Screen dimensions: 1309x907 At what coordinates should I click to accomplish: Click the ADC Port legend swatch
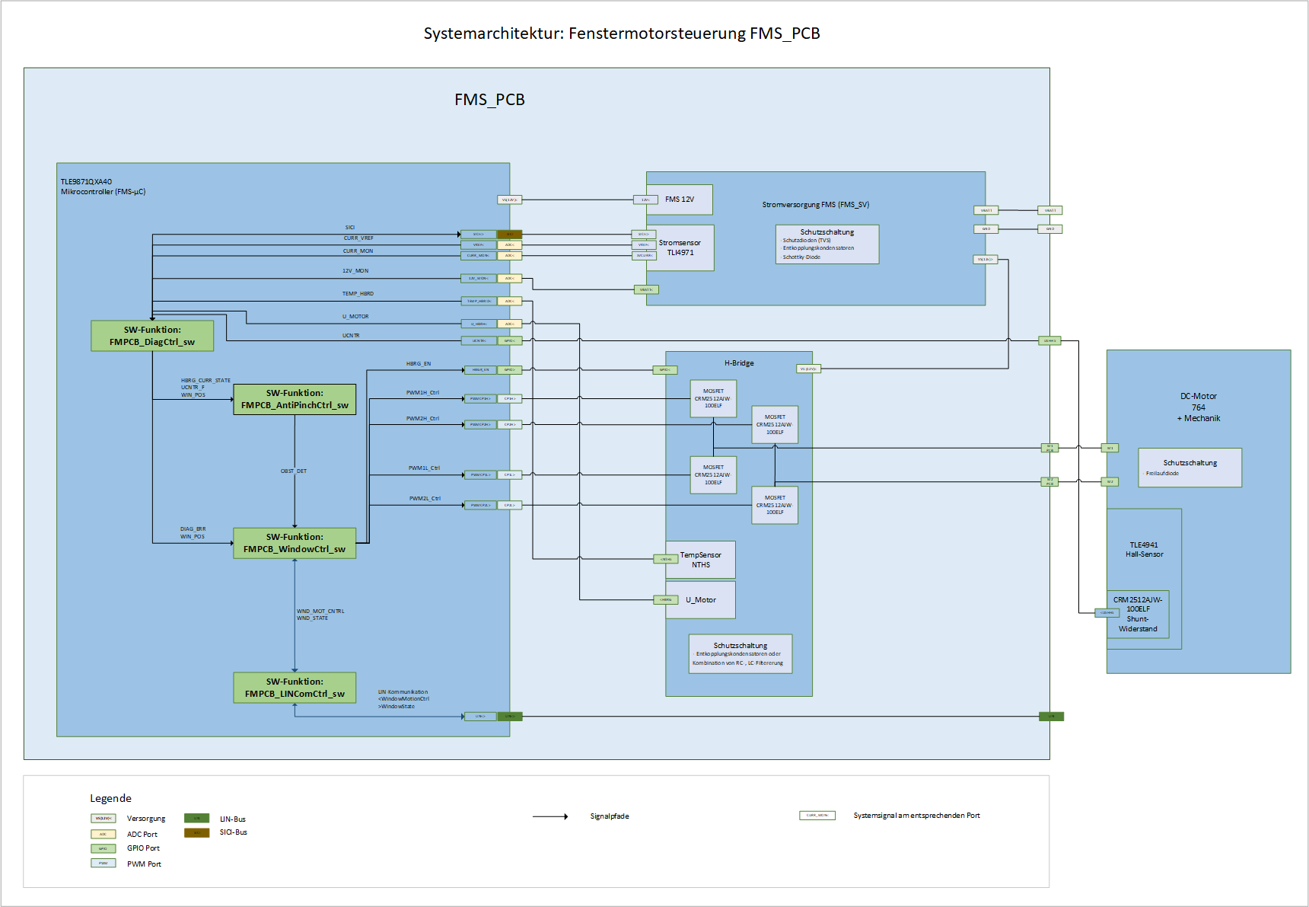pyautogui.click(x=103, y=834)
